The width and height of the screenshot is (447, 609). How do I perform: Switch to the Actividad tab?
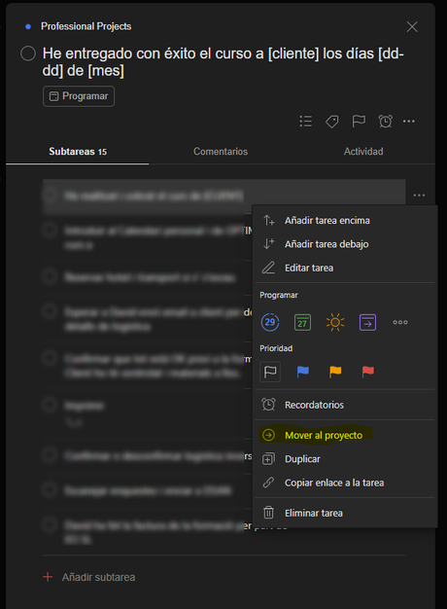point(363,152)
